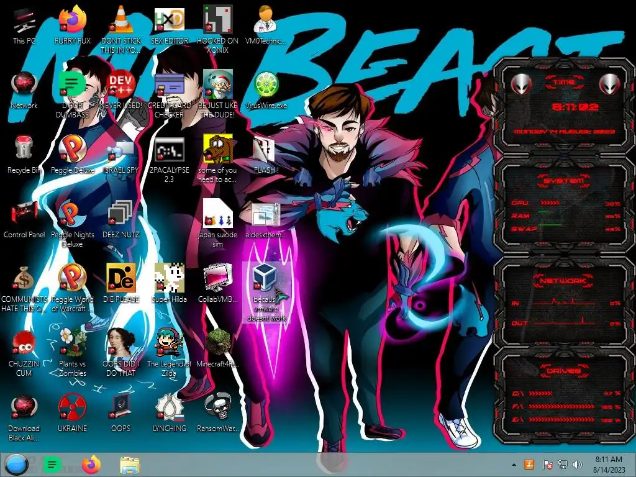This screenshot has height=477, width=636.
Task: Select the ISRAEL SPY shortcut
Action: pyautogui.click(x=121, y=151)
